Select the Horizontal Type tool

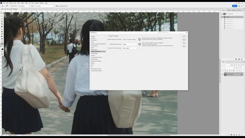pyautogui.click(x=2, y=41)
